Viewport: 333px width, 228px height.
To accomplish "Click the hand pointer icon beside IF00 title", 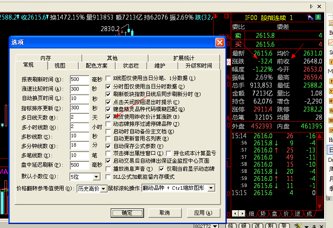I will [x=310, y=17].
